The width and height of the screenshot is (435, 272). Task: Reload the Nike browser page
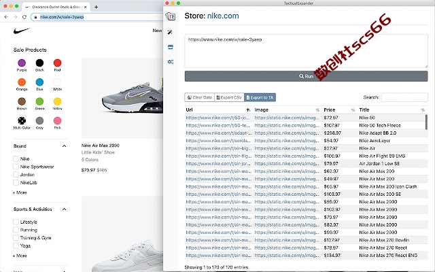pyautogui.click(x=24, y=17)
